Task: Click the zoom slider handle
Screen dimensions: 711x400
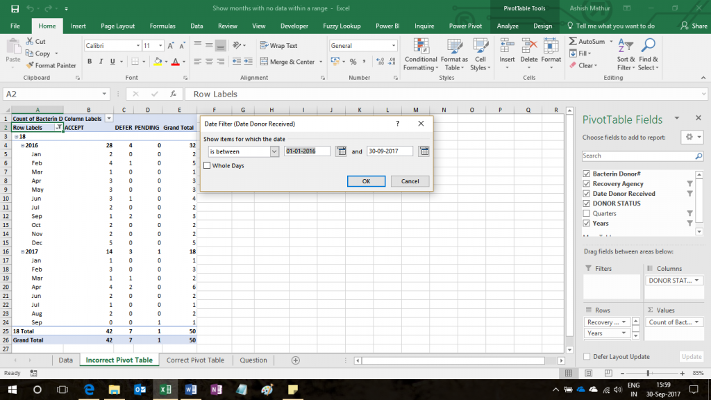Action: (x=649, y=373)
